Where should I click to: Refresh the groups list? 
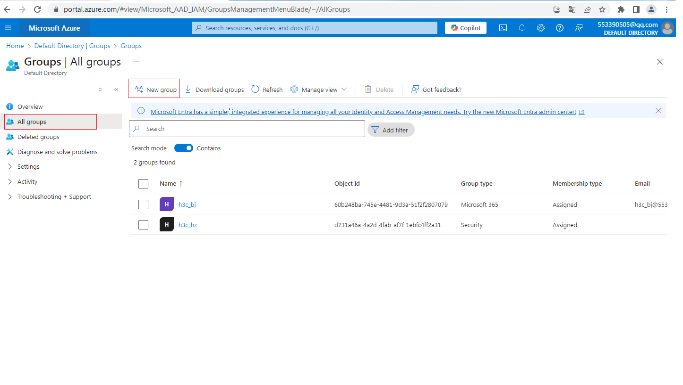click(267, 90)
